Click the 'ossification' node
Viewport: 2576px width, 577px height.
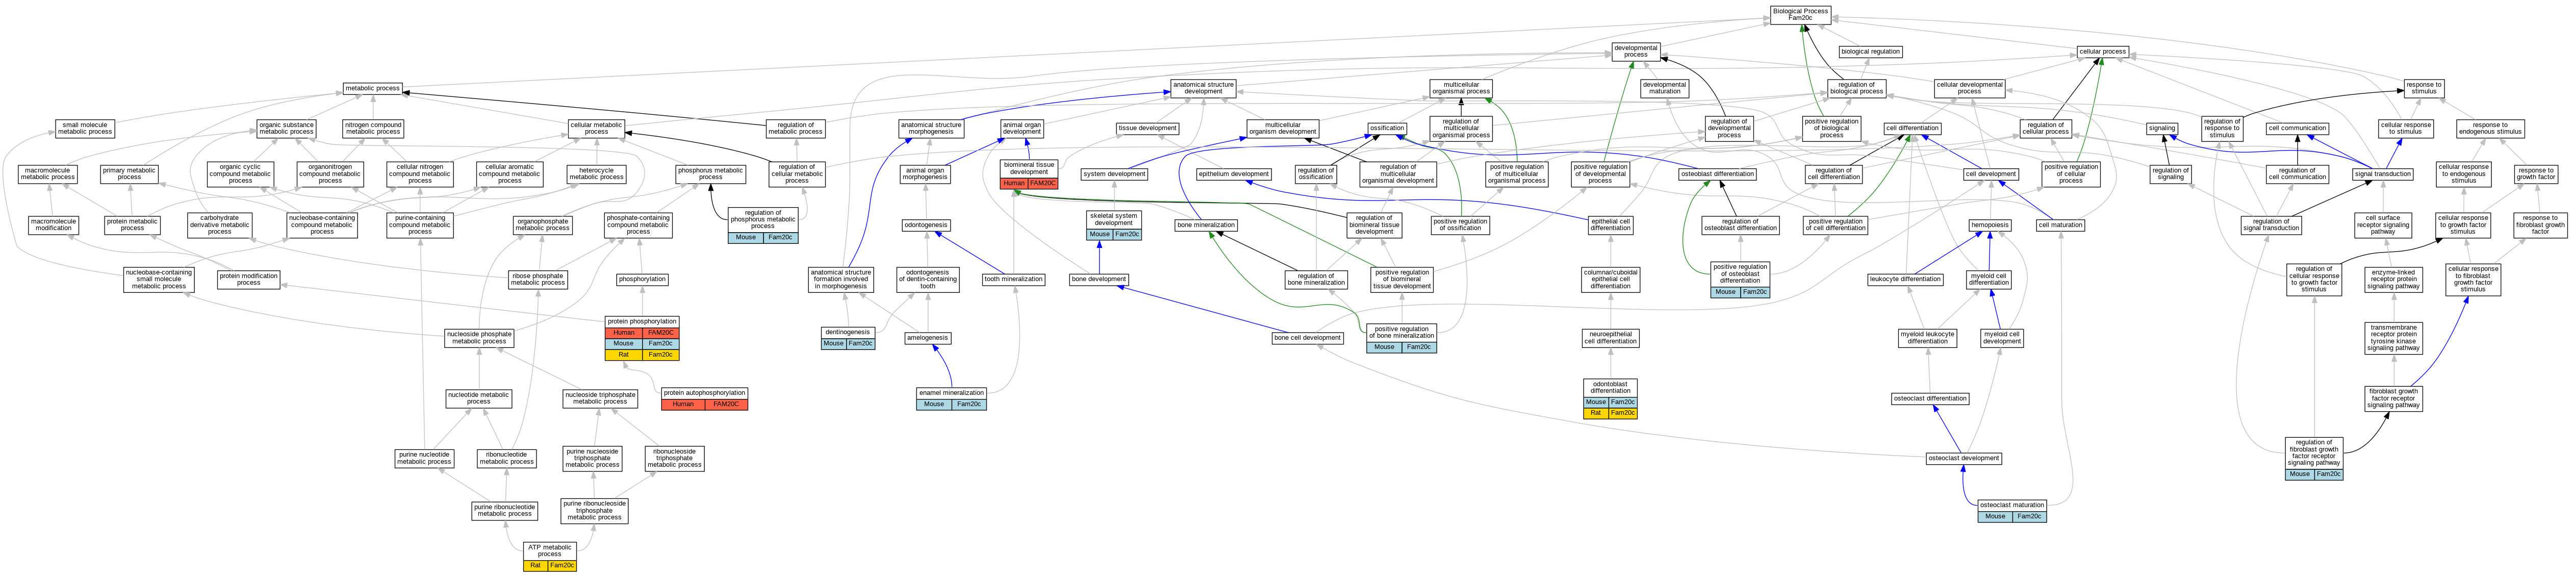pyautogui.click(x=1387, y=129)
